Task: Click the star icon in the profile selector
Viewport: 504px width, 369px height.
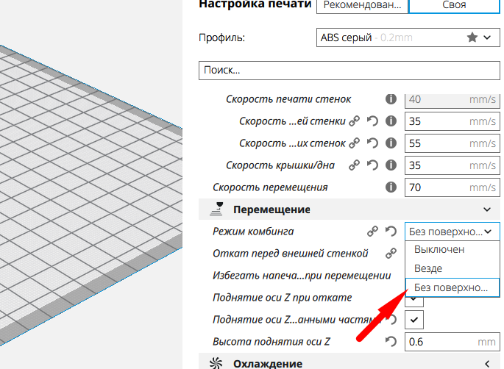Action: point(472,37)
